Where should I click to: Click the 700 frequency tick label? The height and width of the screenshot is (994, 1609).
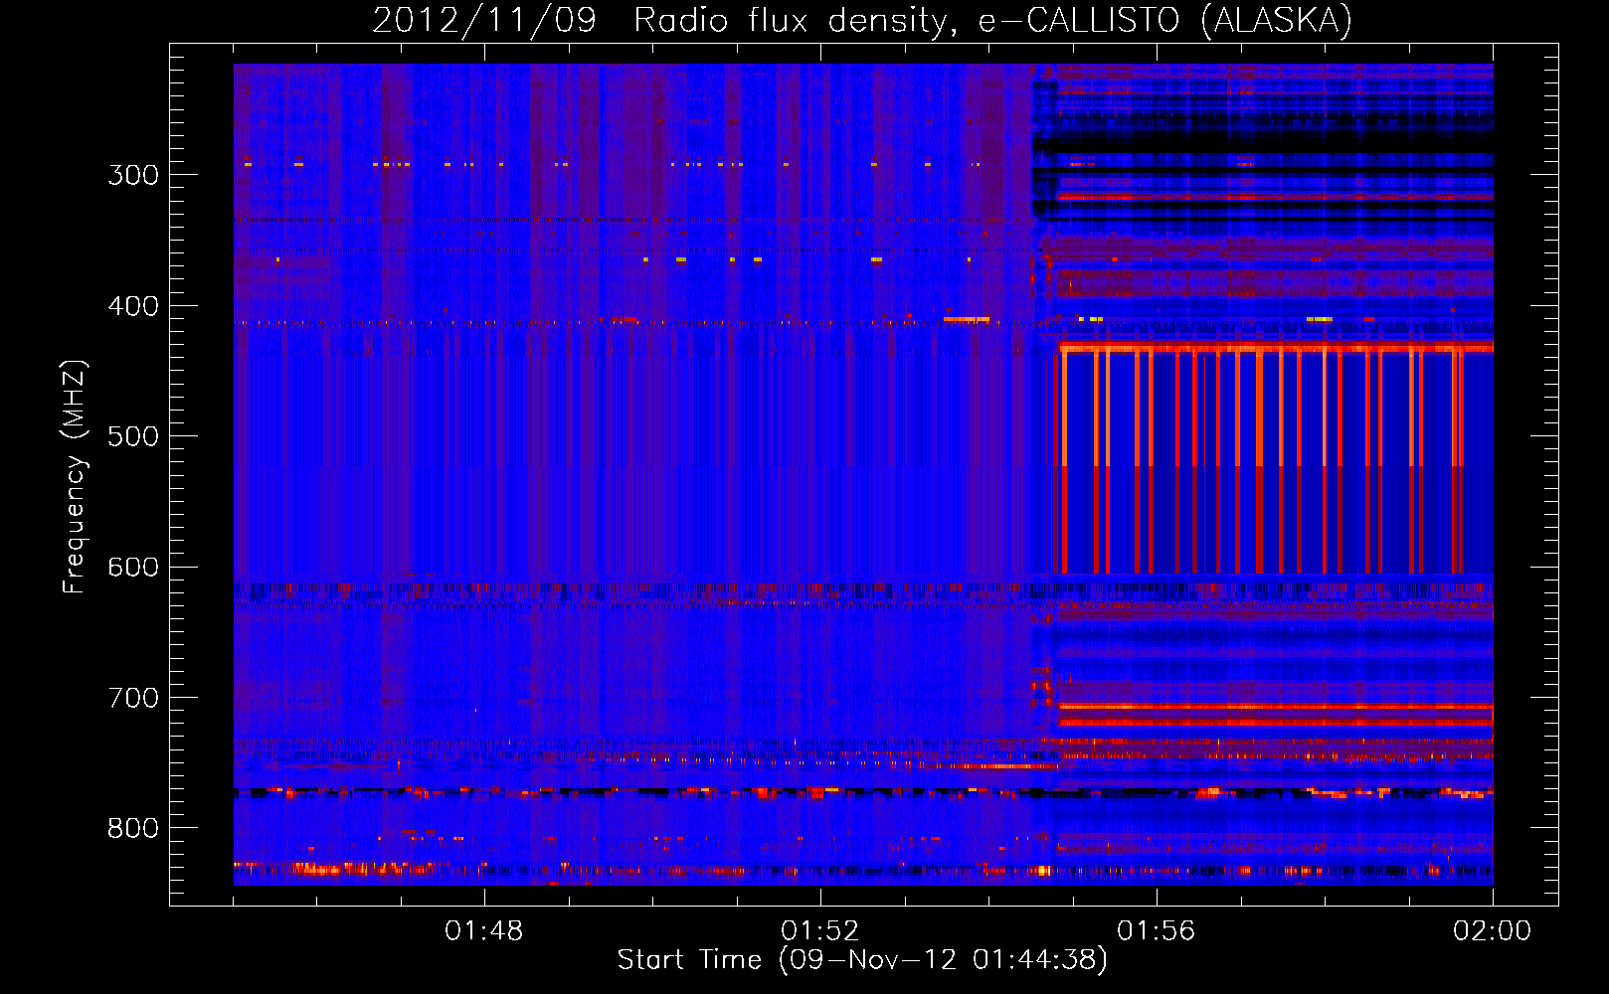coord(133,698)
